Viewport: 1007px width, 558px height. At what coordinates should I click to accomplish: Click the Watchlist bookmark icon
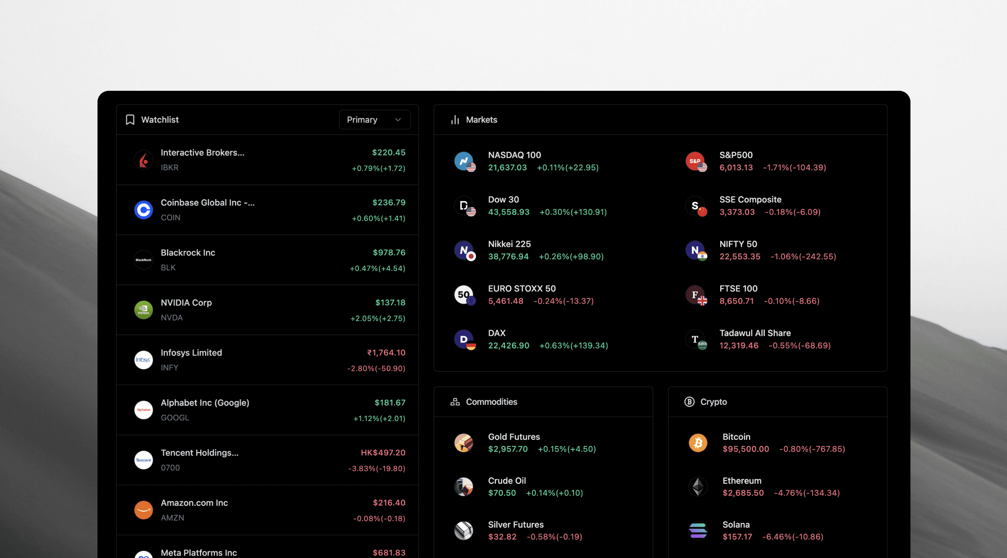[x=130, y=120]
